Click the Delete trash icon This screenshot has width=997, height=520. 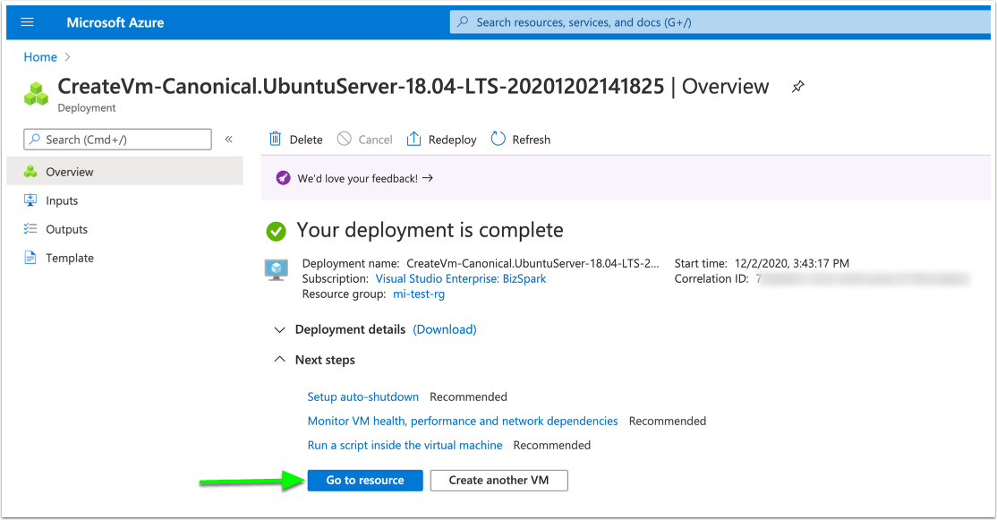[276, 140]
